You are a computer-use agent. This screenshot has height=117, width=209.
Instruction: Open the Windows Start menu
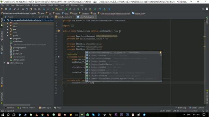(3, 115)
